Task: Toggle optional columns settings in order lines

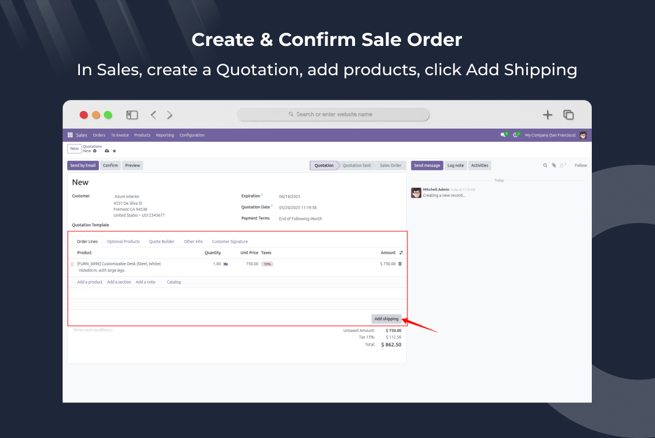Action: coord(401,253)
